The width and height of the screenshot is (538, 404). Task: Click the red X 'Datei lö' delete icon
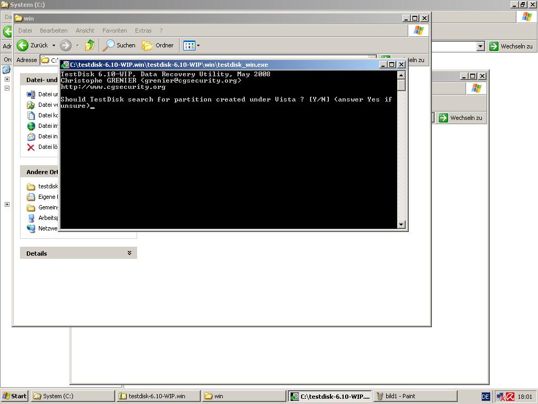31,147
